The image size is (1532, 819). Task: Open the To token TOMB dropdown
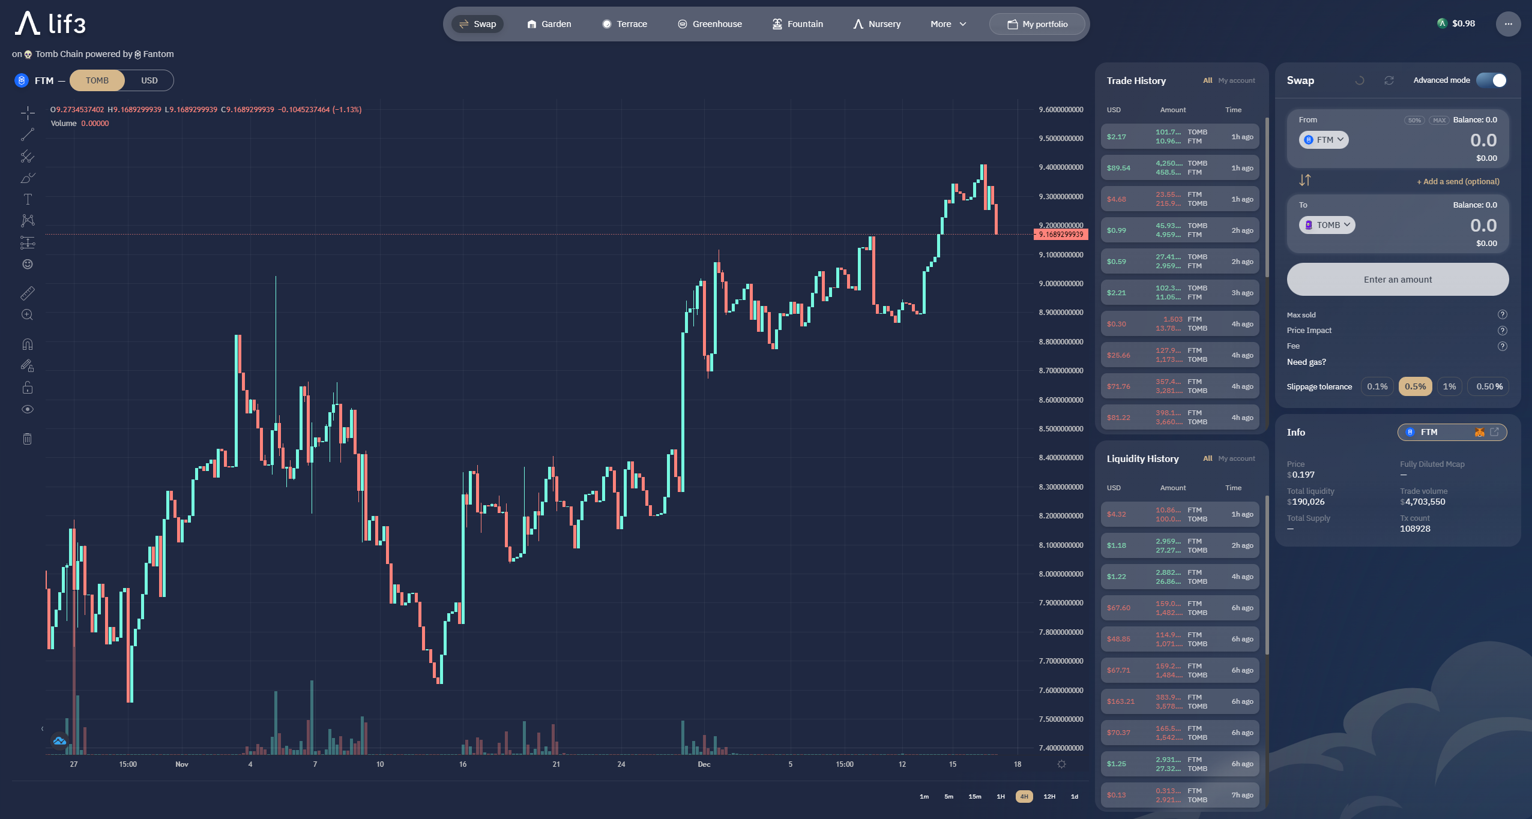pyautogui.click(x=1327, y=225)
